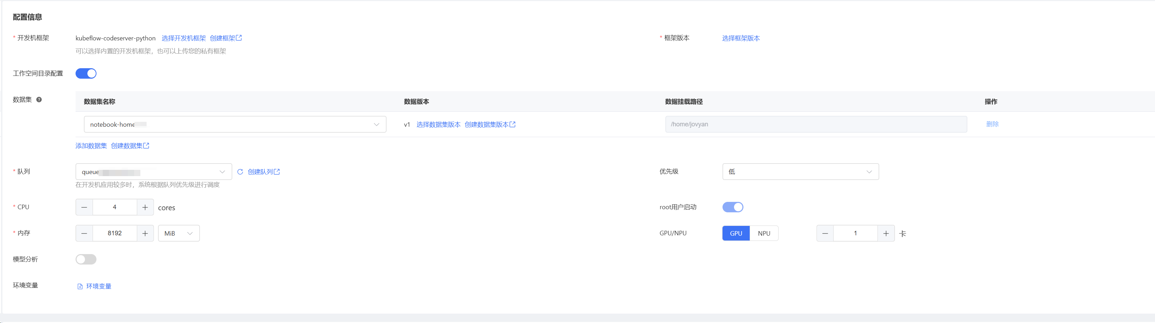Select the GPU option
This screenshot has width=1155, height=323.
point(736,233)
